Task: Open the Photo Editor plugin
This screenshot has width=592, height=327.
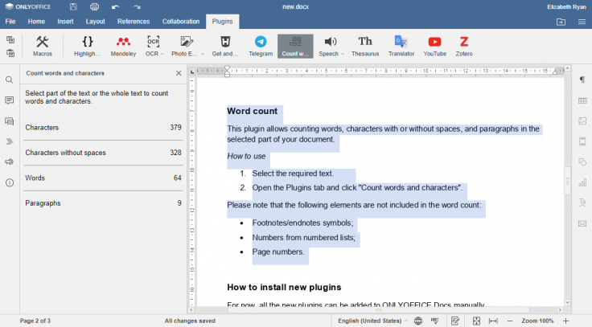Action: click(185, 46)
